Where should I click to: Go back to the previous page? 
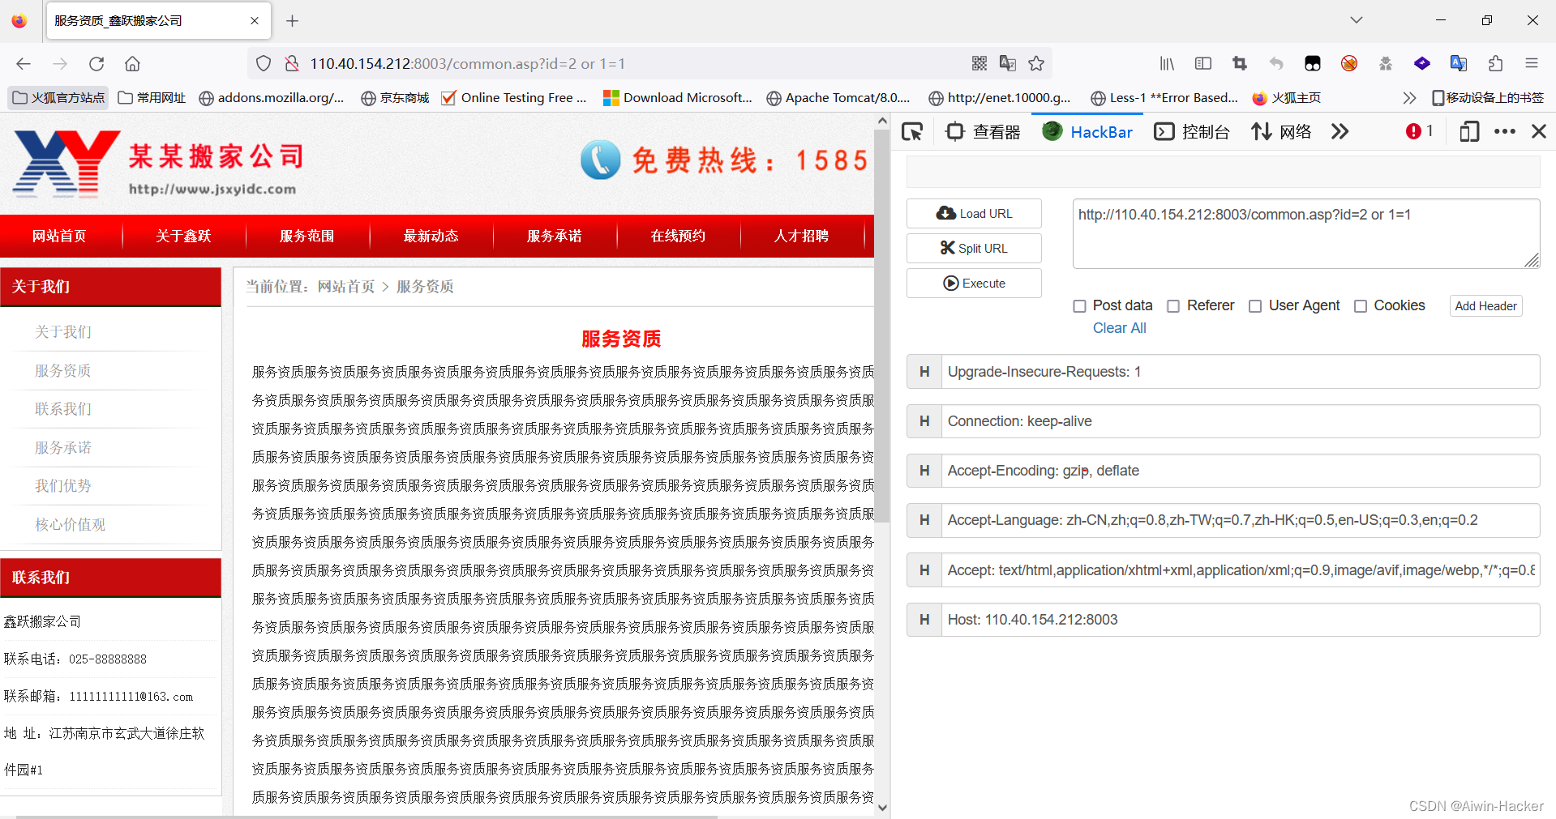pyautogui.click(x=24, y=63)
